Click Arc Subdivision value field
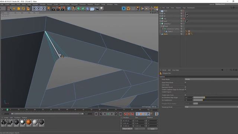This screenshot has width=238, height=134. pyautogui.click(x=189, y=100)
